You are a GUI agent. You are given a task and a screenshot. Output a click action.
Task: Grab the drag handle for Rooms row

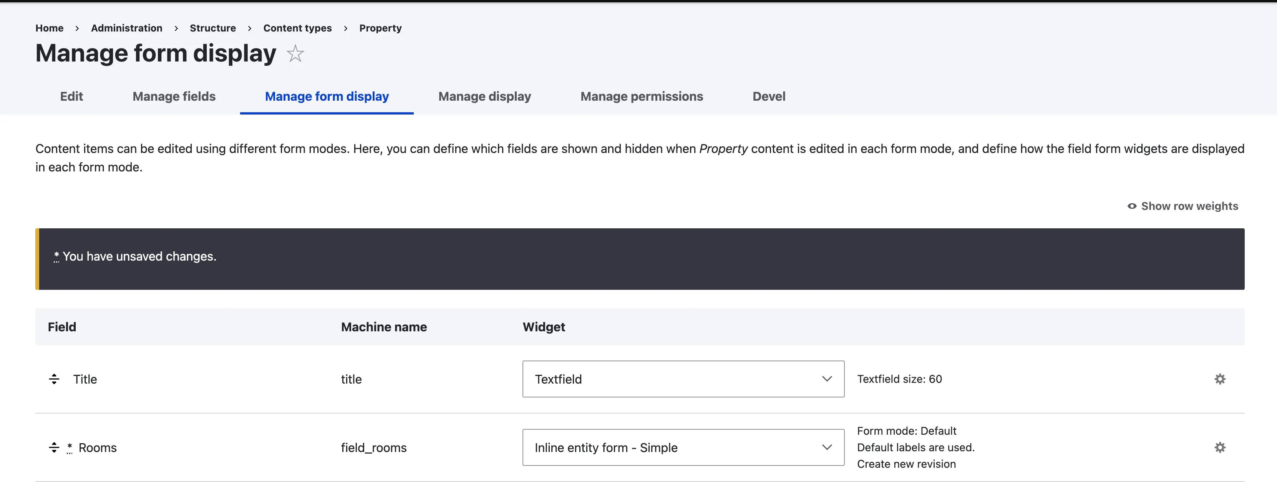click(x=54, y=448)
